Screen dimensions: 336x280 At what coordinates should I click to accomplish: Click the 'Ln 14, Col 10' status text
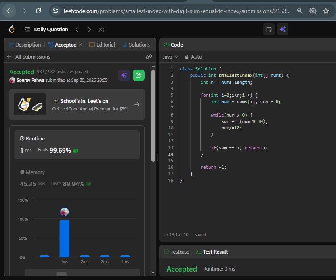tap(176, 235)
